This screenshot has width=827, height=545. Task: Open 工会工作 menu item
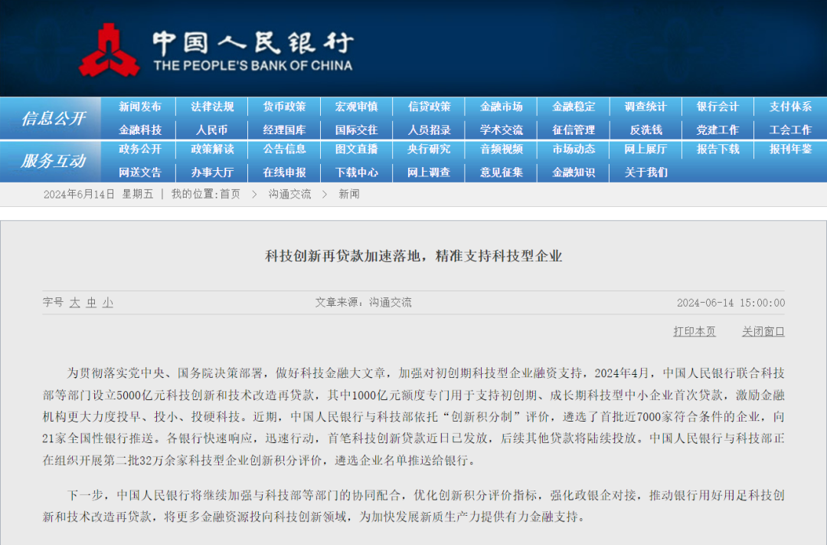790,130
